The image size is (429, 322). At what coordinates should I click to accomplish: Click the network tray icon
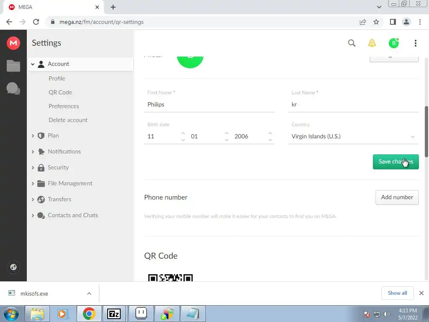click(377, 314)
